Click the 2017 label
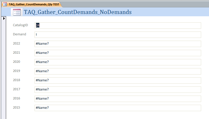Screen dimensions: 209x119 tap(17, 89)
